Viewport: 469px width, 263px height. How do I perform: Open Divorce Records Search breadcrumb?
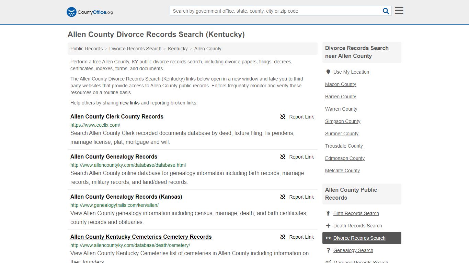(135, 49)
